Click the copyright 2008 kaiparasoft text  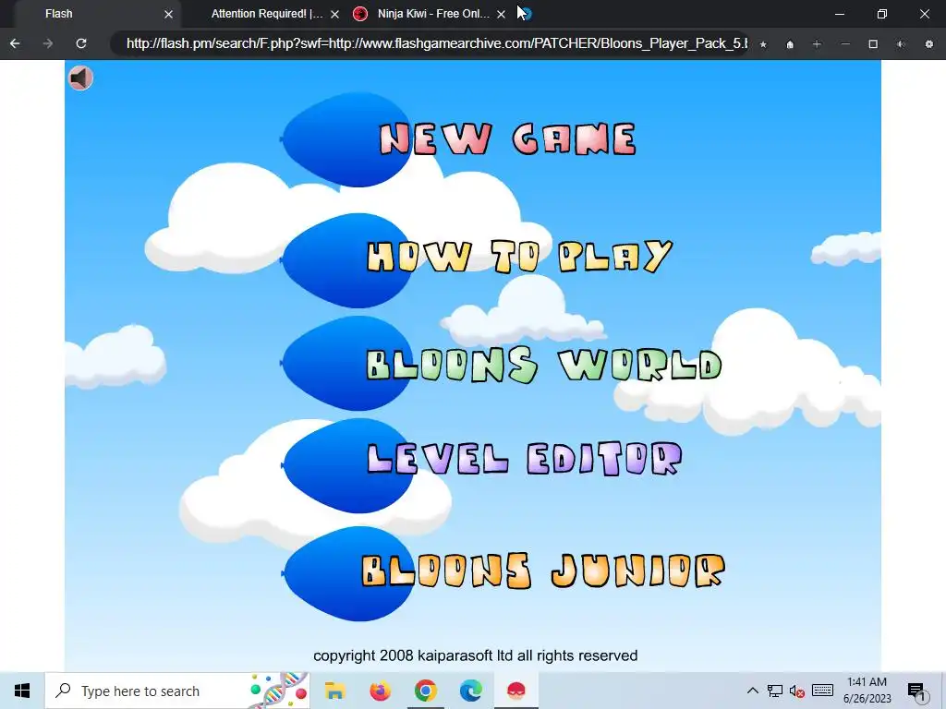point(476,655)
